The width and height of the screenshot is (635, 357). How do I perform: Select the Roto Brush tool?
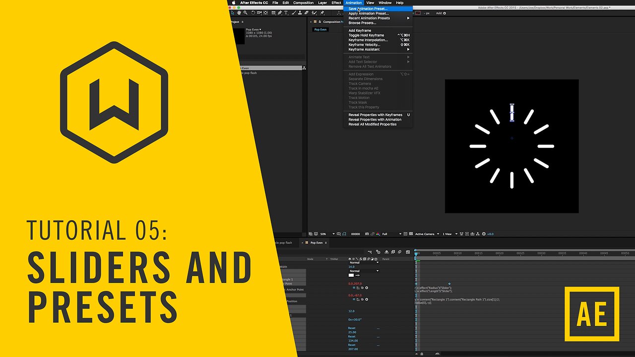(315, 13)
